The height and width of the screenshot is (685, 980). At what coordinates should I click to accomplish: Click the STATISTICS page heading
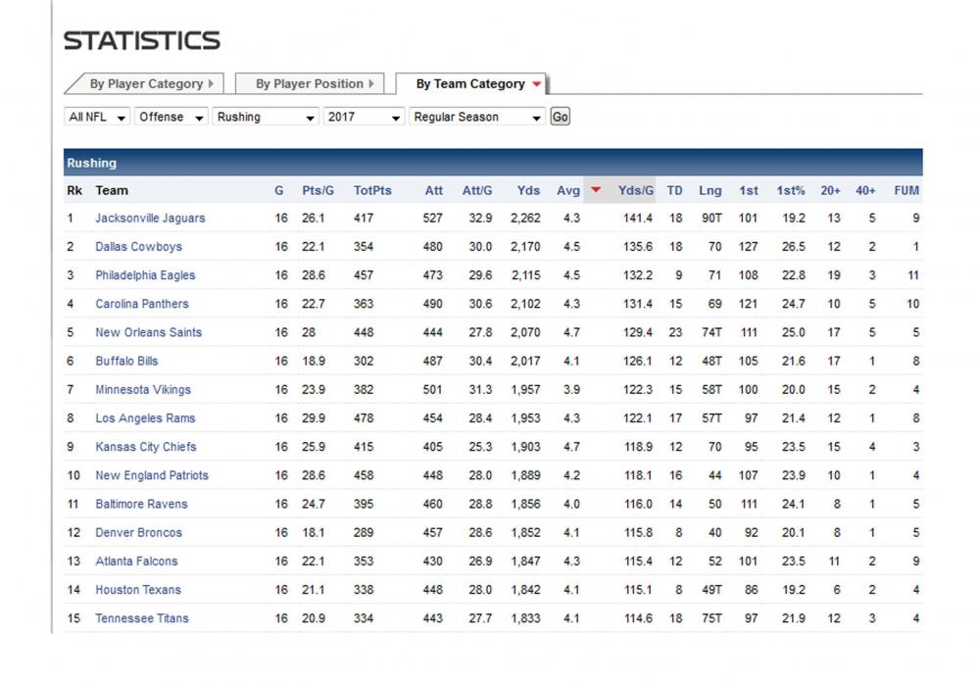142,40
